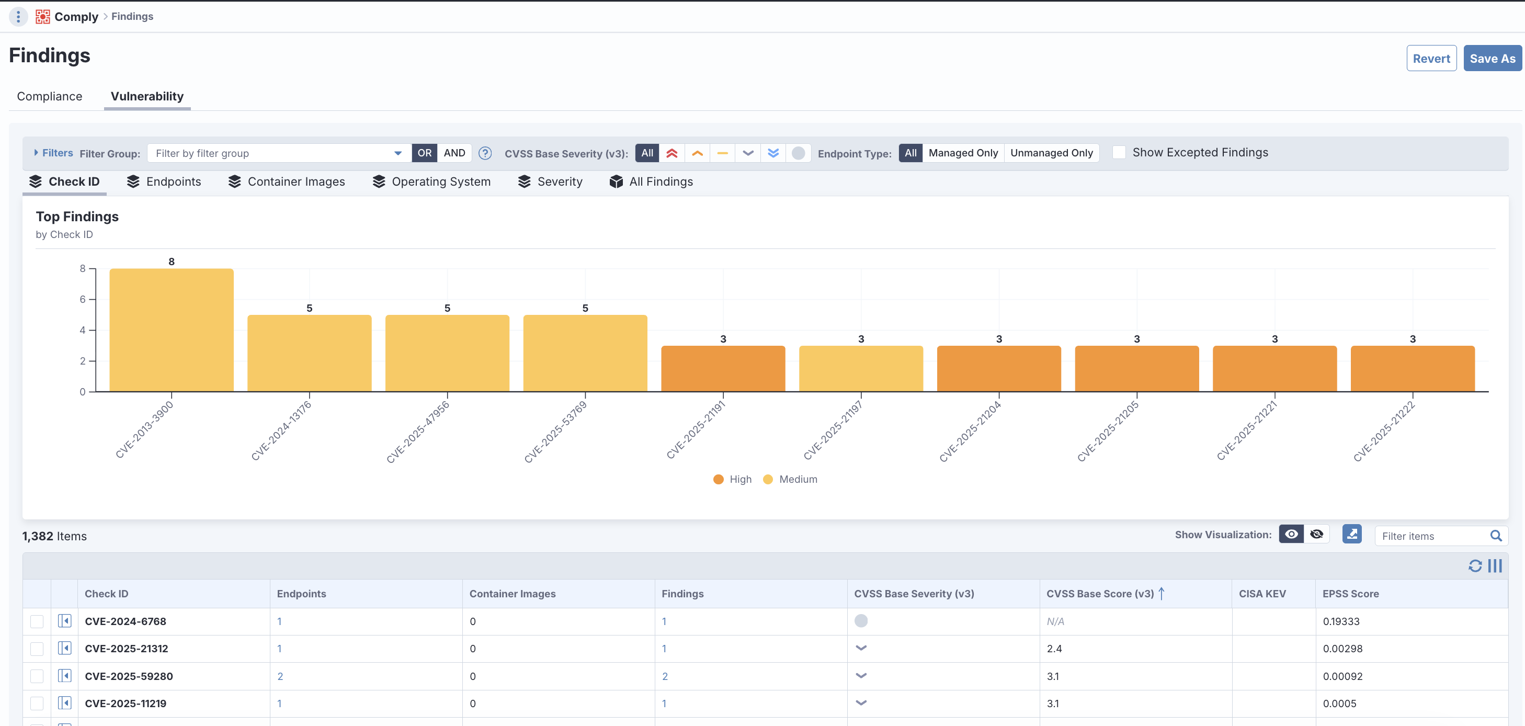Click the detail panel icon for CVE-2024-6768
This screenshot has height=726, width=1525.
(64, 621)
